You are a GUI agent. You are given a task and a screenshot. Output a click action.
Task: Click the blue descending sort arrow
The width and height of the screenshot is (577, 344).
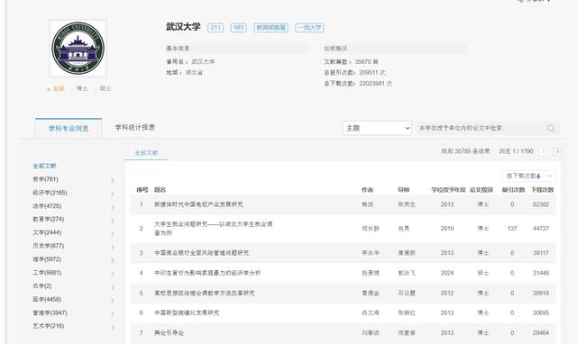point(538,177)
